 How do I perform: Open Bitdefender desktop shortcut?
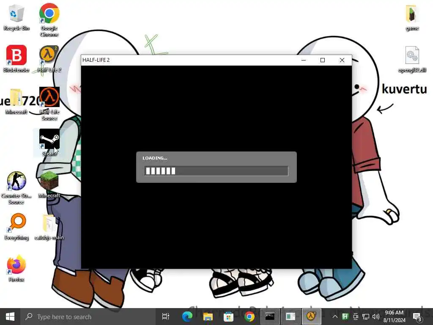click(16, 58)
